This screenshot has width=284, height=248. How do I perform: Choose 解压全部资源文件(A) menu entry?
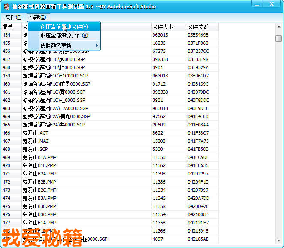coord(64,35)
